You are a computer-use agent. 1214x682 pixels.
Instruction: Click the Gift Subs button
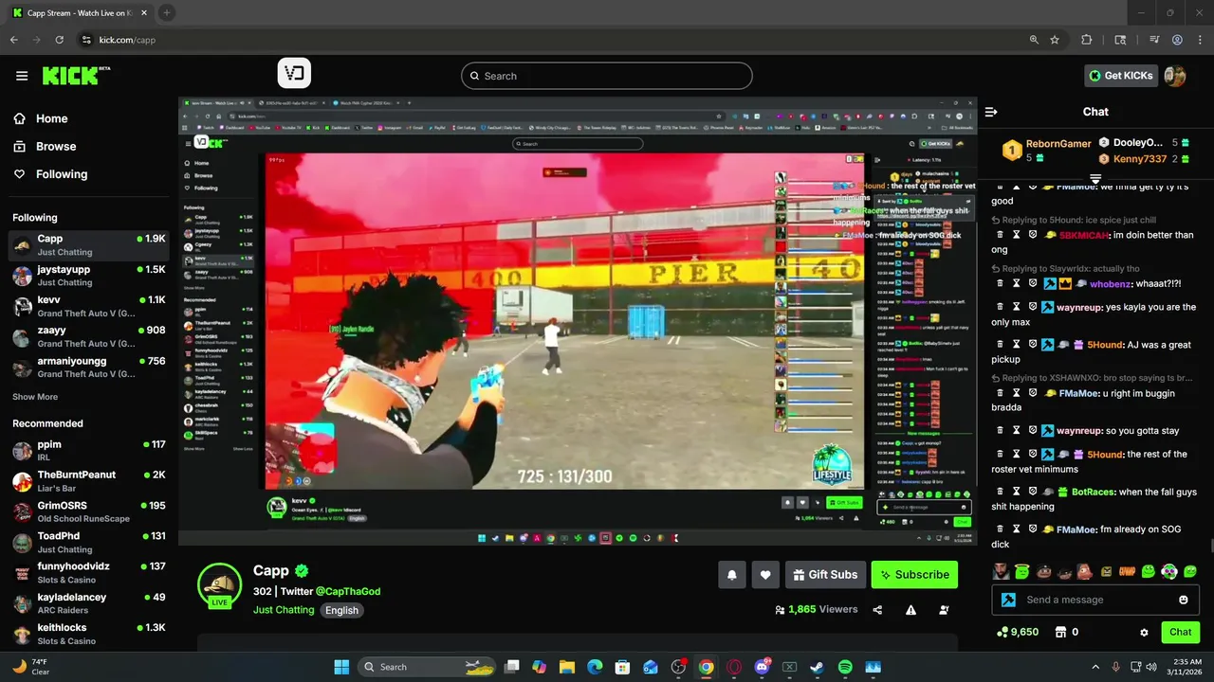(825, 574)
